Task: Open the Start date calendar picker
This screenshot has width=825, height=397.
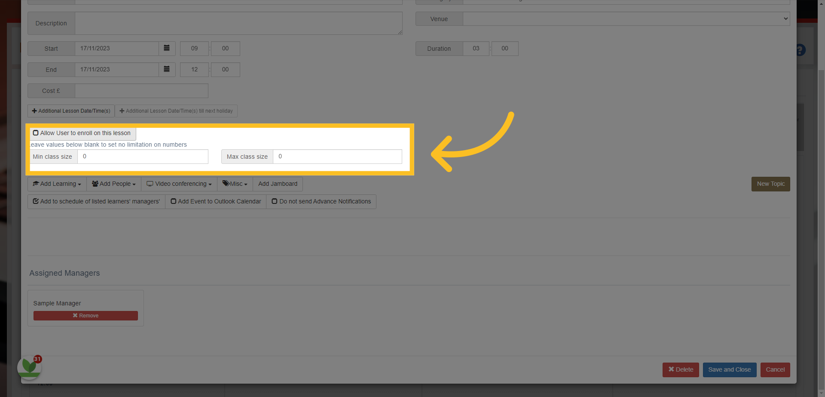Action: (x=167, y=48)
